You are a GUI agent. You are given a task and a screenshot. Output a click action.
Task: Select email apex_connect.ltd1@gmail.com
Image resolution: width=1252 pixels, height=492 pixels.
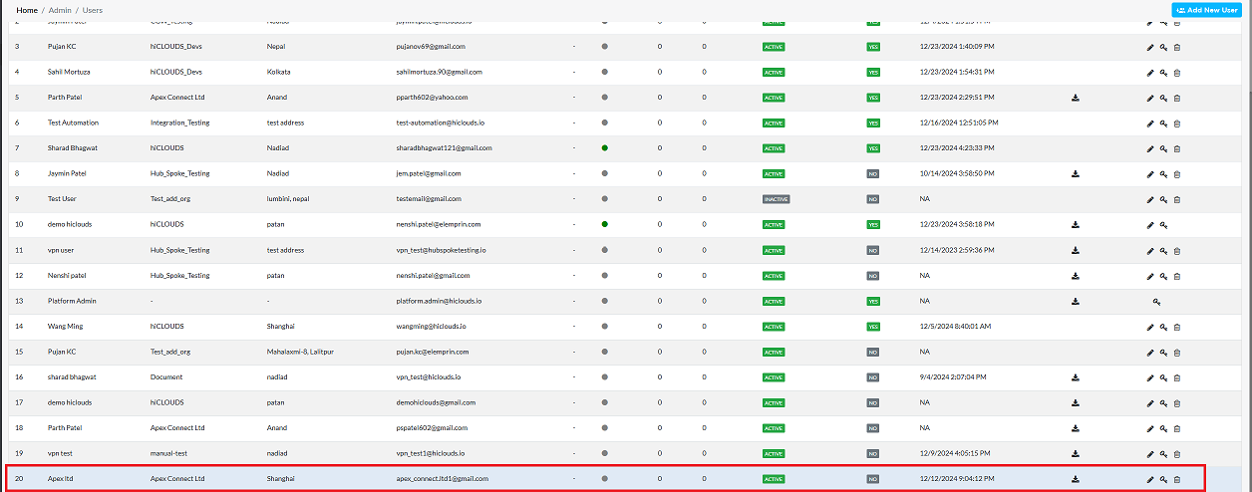[x=443, y=478]
